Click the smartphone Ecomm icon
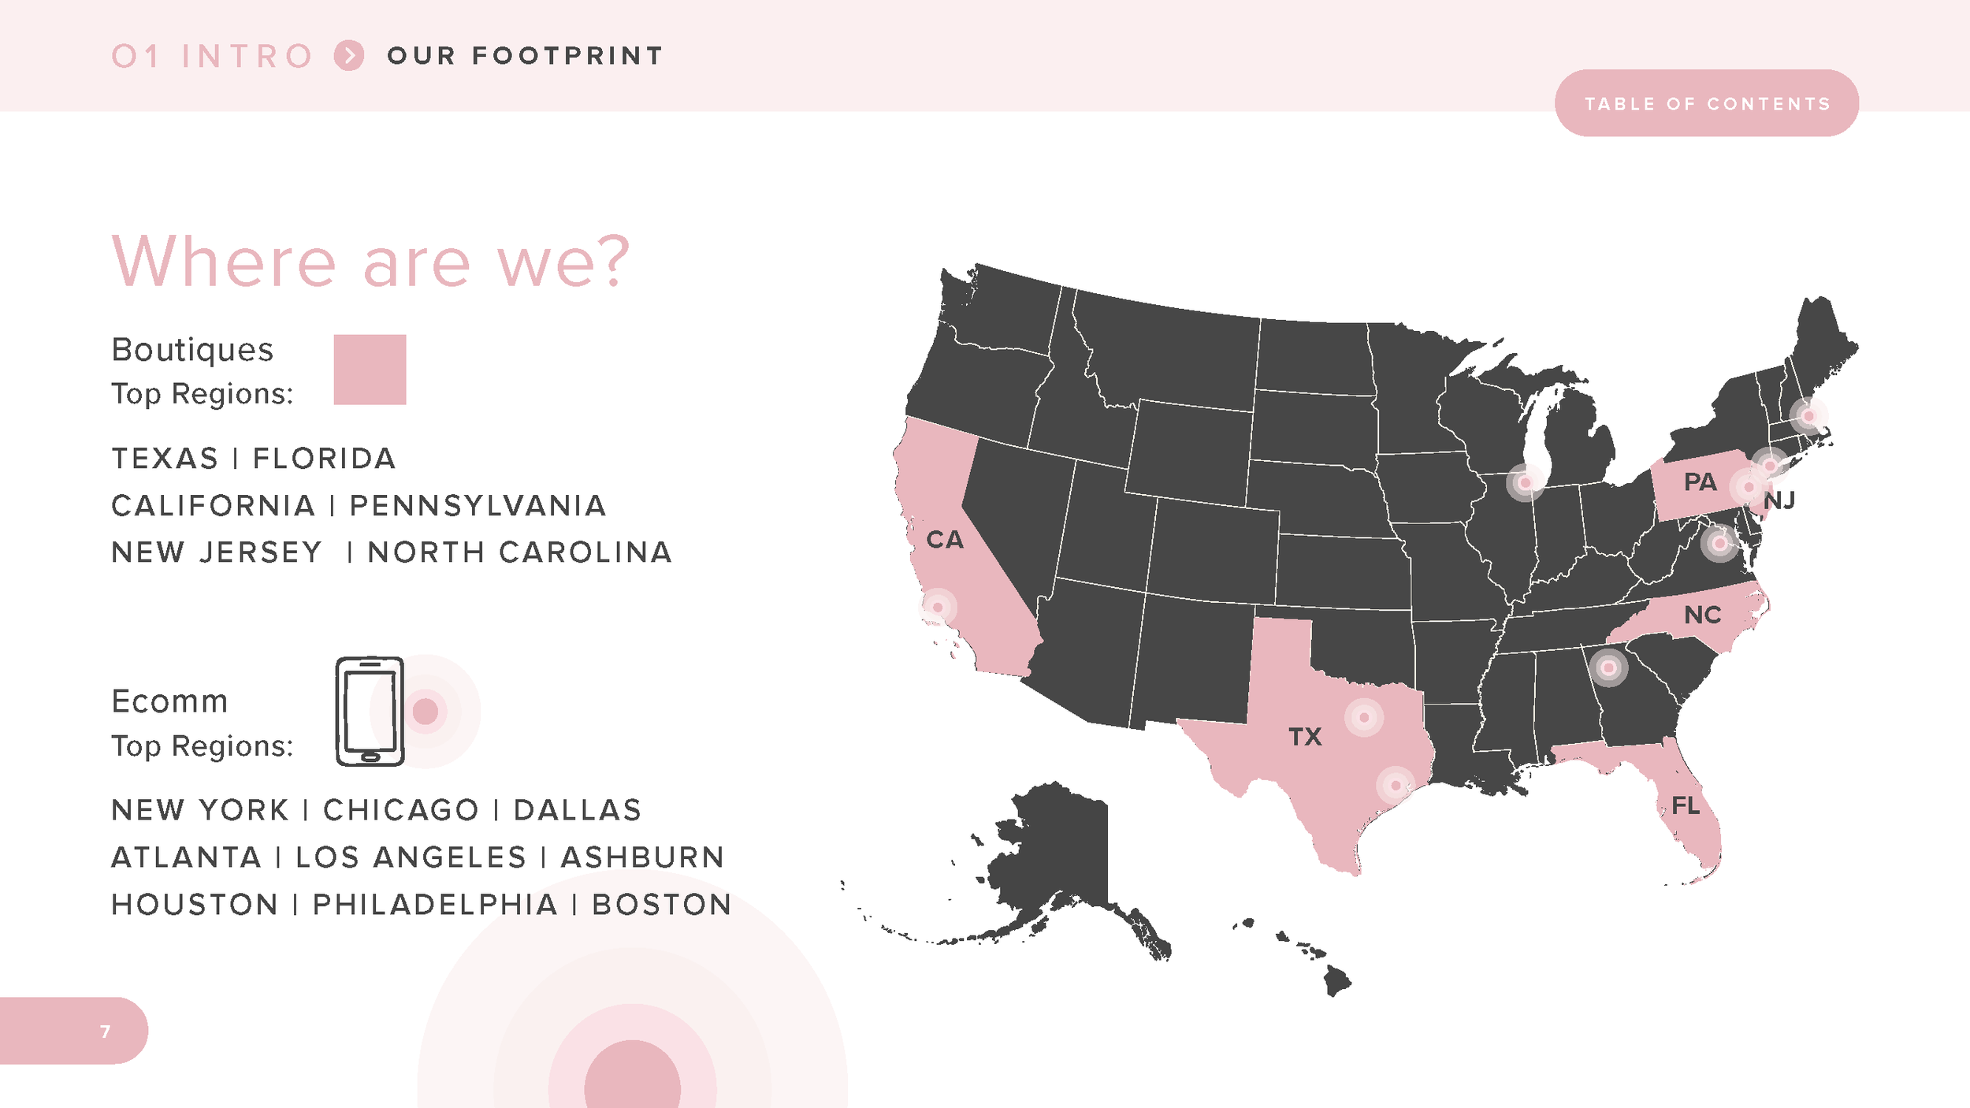1970x1108 pixels. coord(370,711)
